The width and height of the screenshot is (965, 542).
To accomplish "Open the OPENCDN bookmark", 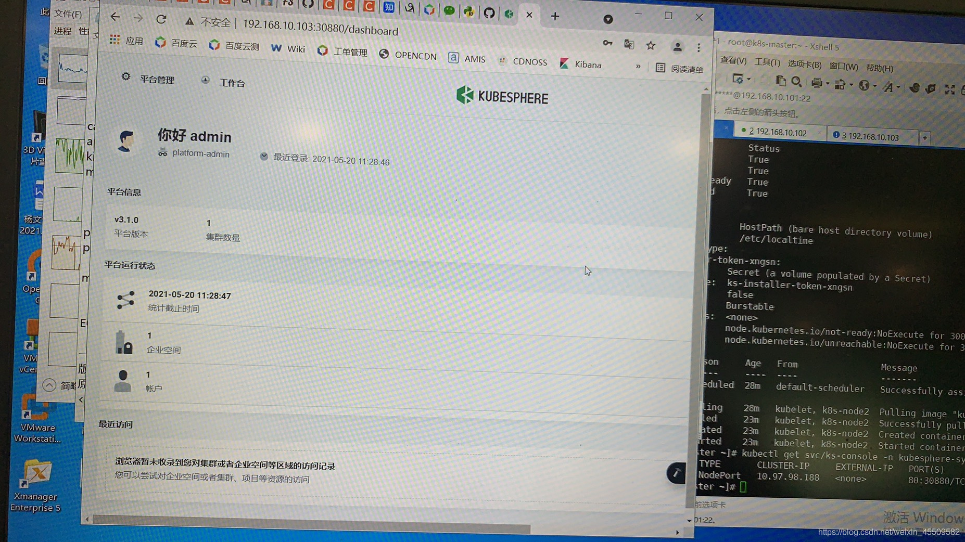I will tap(408, 55).
